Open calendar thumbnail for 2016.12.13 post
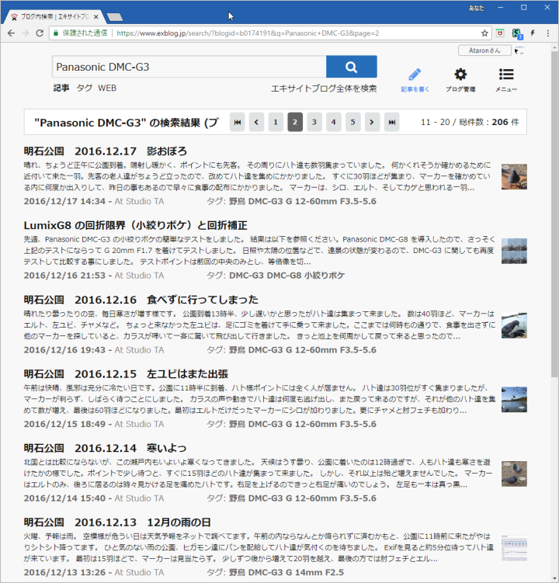 pyautogui.click(x=514, y=548)
